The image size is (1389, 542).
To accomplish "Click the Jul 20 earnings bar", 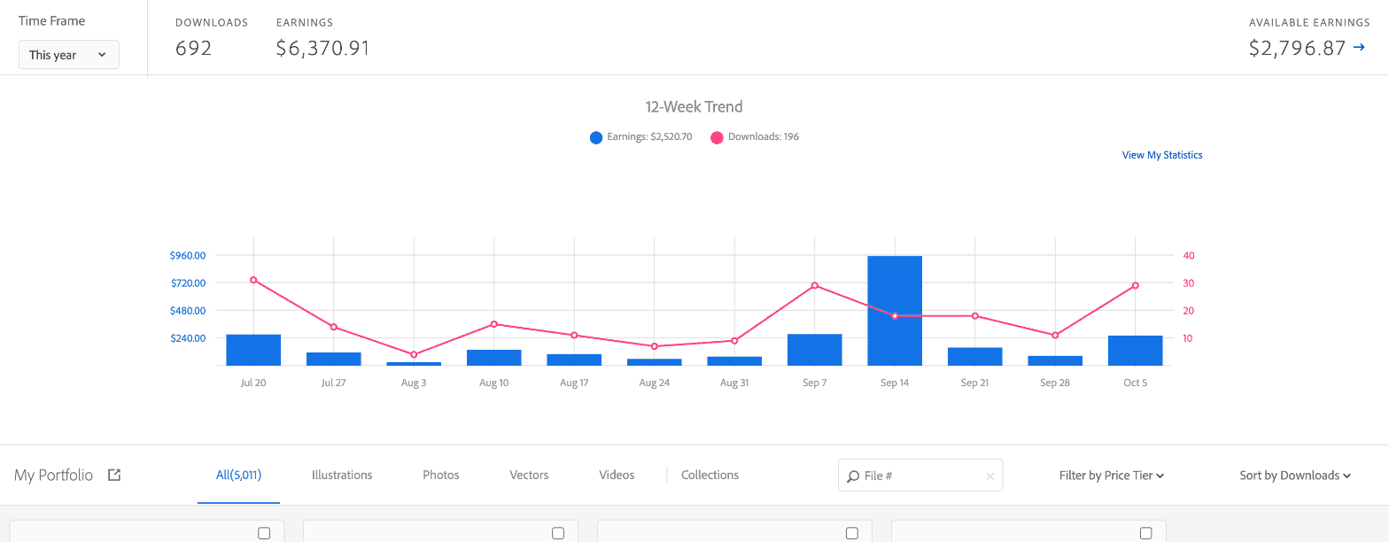I will click(253, 350).
